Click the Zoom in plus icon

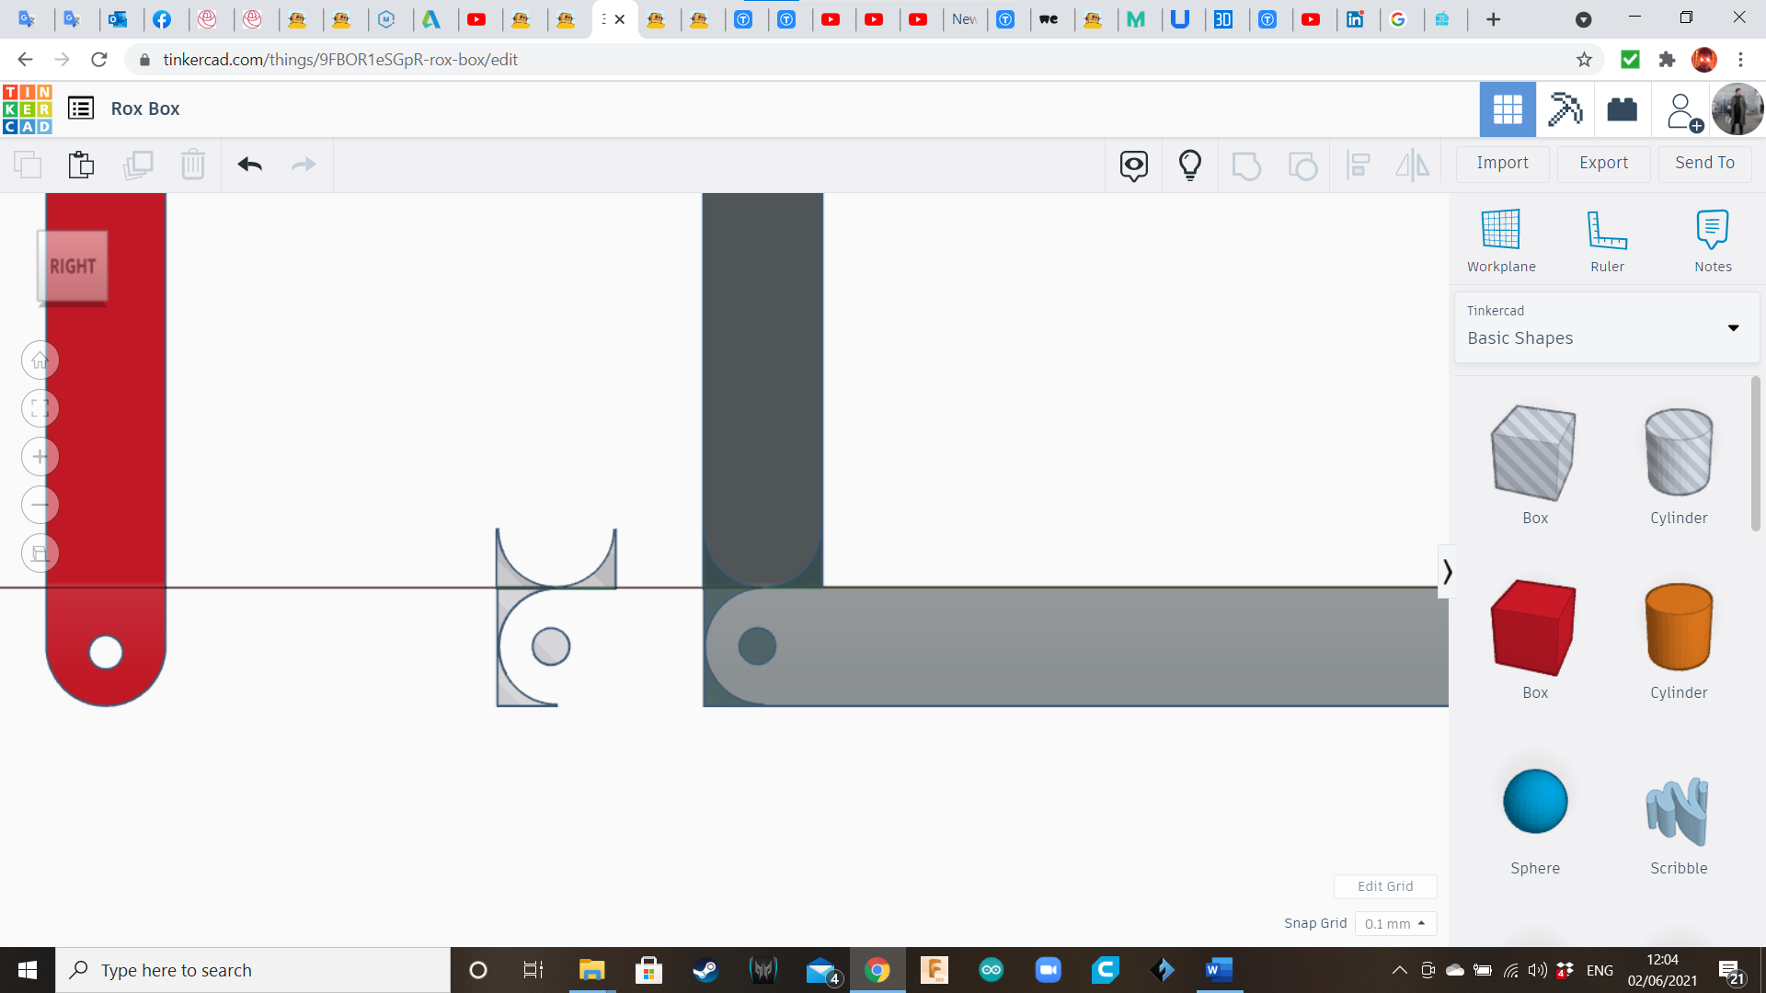[40, 457]
